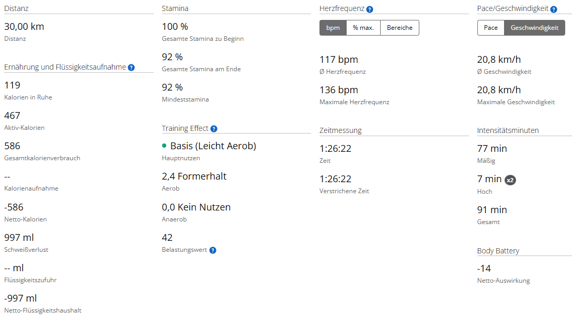572x322 pixels.
Task: Click the 77 min Mäßig value
Action: [x=492, y=149]
